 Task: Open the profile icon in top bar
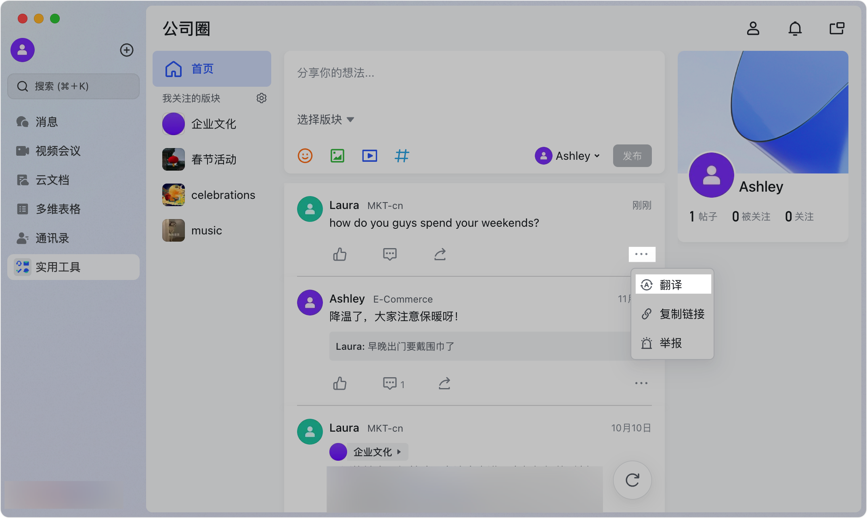pyautogui.click(x=753, y=29)
